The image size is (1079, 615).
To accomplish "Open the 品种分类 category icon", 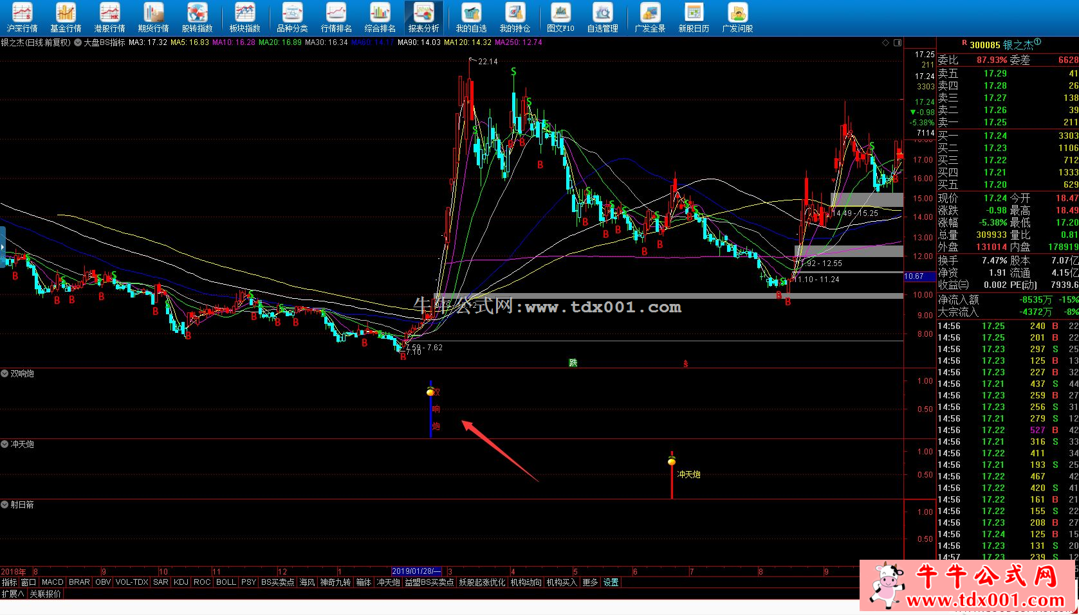I will tap(292, 17).
